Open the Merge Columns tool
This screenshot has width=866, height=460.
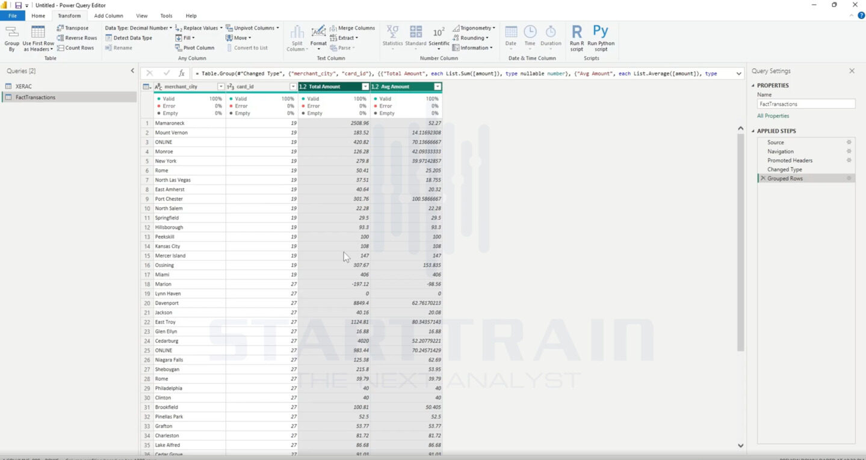[x=352, y=28]
